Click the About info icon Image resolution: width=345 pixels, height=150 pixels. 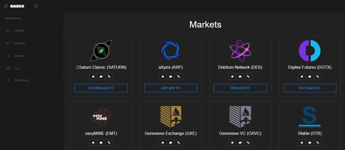click(8, 56)
